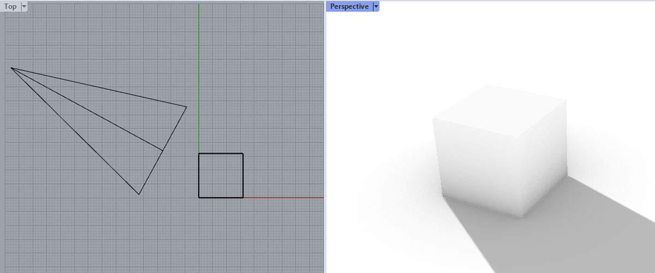Activate the Perspective viewport title label

349,7
